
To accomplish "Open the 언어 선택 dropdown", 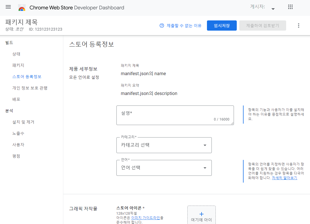I will pyautogui.click(x=164, y=168).
